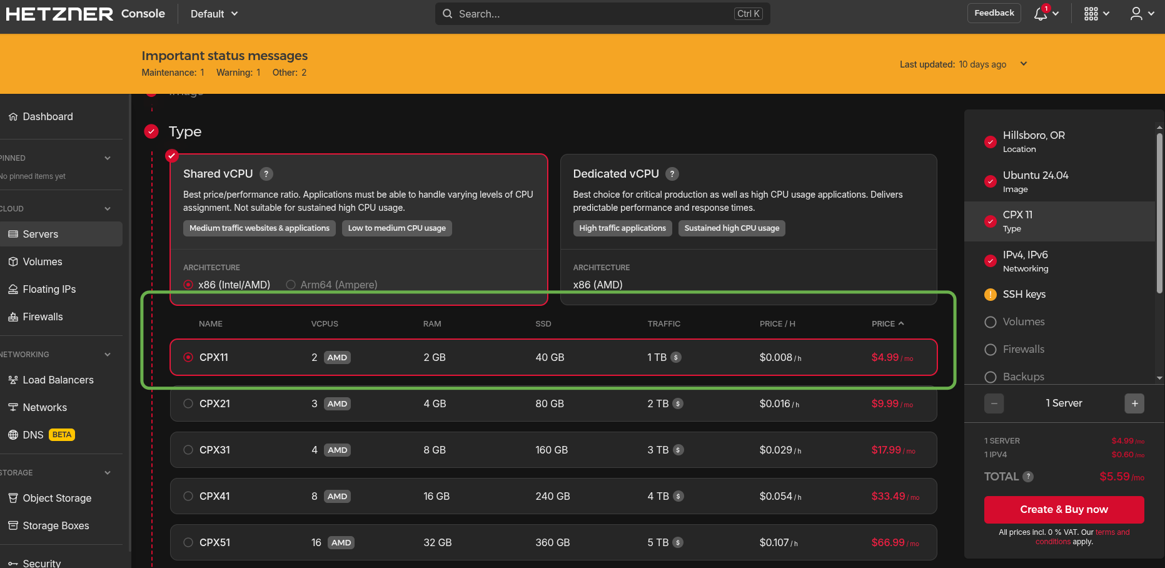Expand the important status messages banner
Viewport: 1165px width, 568px height.
coord(1024,64)
